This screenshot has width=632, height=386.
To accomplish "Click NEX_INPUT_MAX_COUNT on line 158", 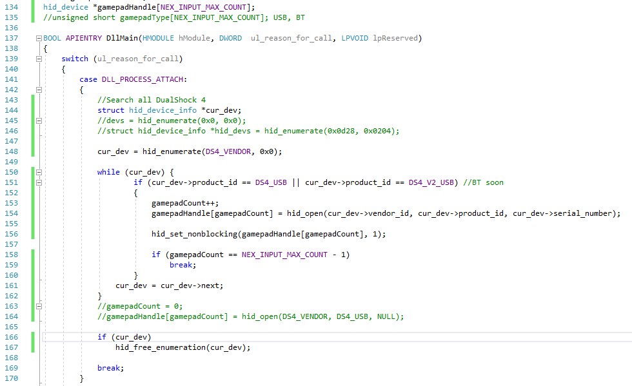I will (x=284, y=255).
